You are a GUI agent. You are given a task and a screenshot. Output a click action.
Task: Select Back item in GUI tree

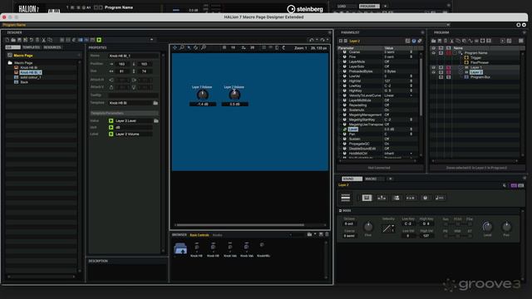coord(24,82)
